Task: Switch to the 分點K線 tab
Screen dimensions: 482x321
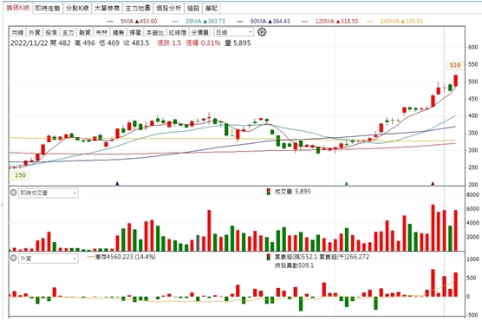Action: pyautogui.click(x=77, y=8)
